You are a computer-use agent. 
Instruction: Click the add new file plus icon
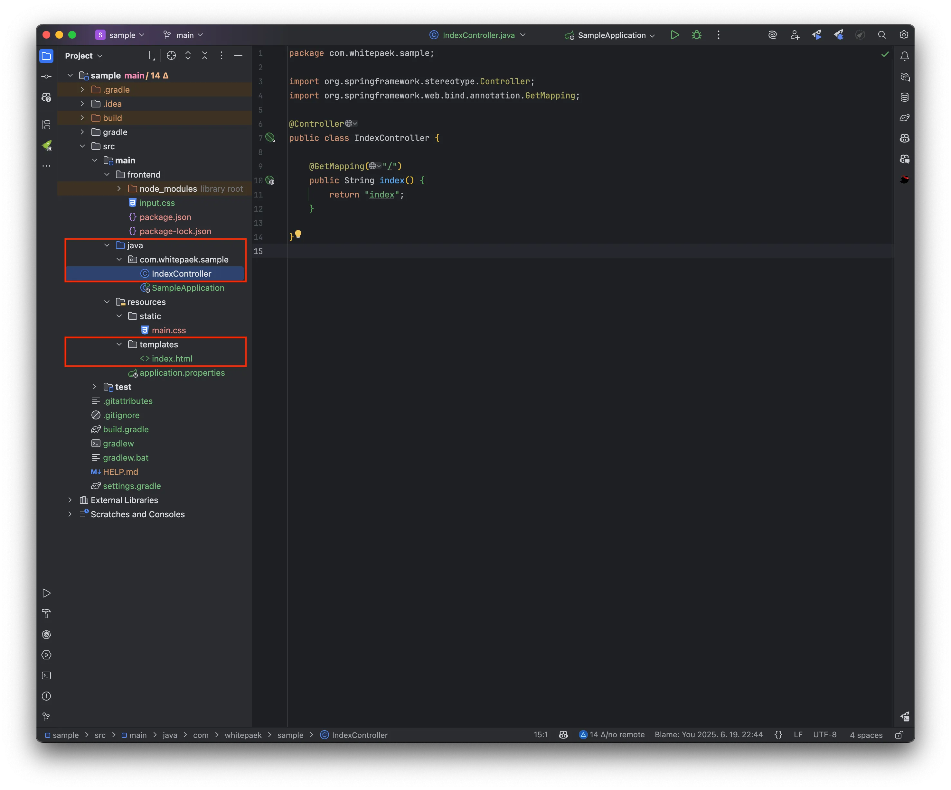(150, 56)
